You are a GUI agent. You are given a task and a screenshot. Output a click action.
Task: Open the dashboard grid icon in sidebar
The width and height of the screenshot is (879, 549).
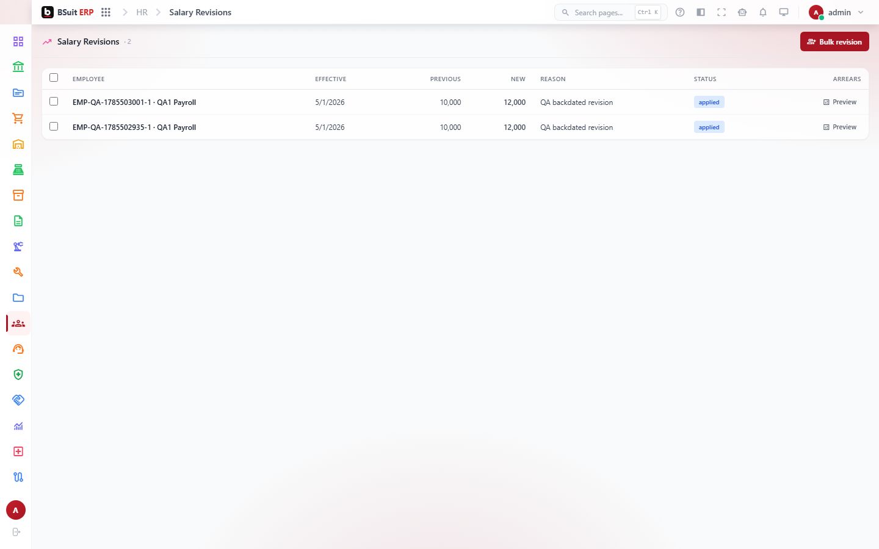[x=18, y=41]
